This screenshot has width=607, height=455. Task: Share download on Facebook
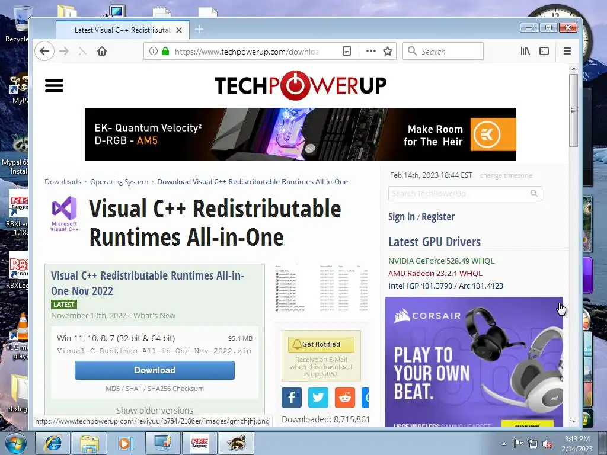click(x=292, y=398)
